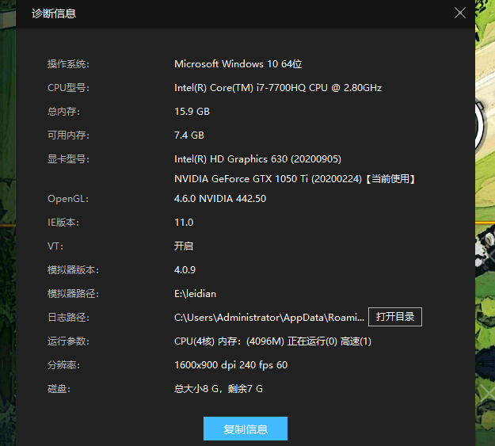Select the NVIDIA GeForce GTX 1050 Ti entry
495x446 pixels.
click(x=295, y=179)
